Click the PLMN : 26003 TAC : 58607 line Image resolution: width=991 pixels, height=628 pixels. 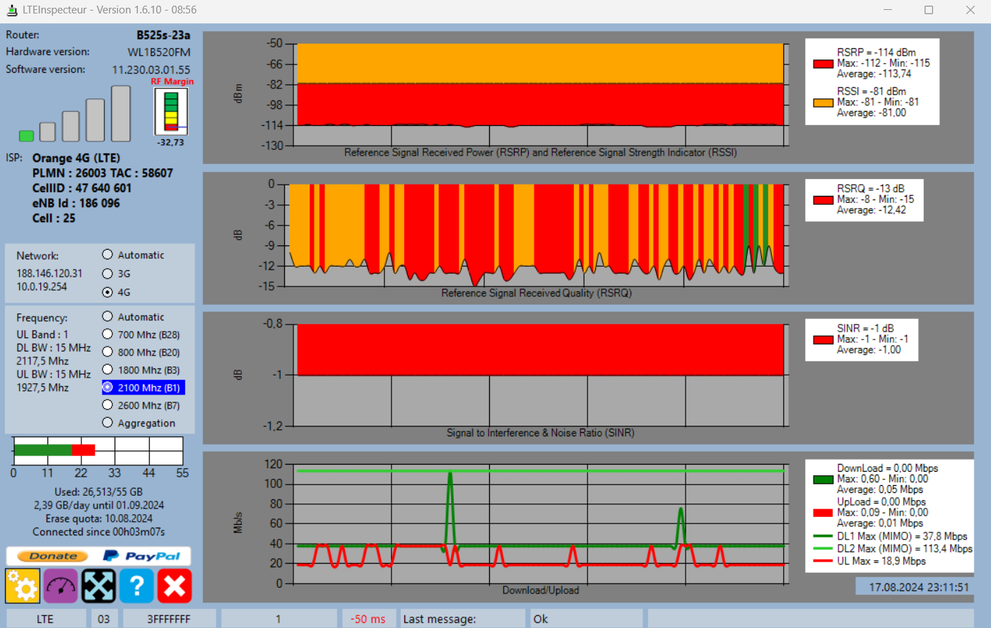[x=102, y=173]
